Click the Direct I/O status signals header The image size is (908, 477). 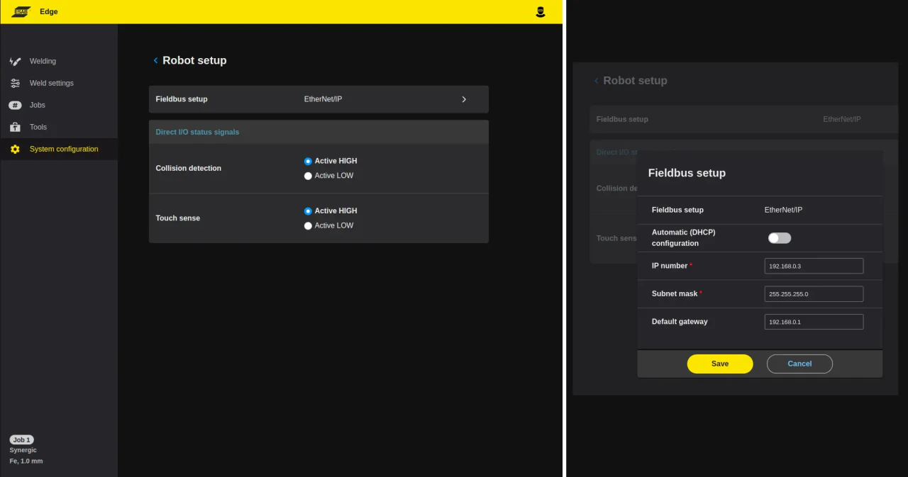tap(319, 132)
